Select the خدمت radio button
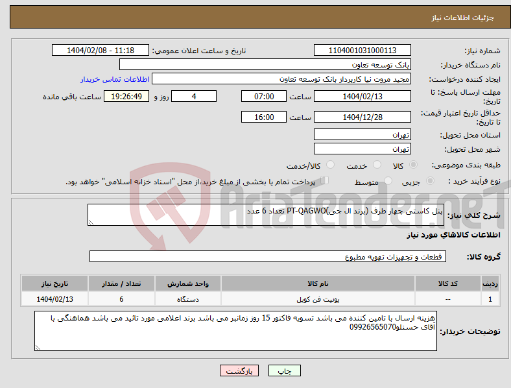Viewport: 511px width, 388px height. point(377,165)
